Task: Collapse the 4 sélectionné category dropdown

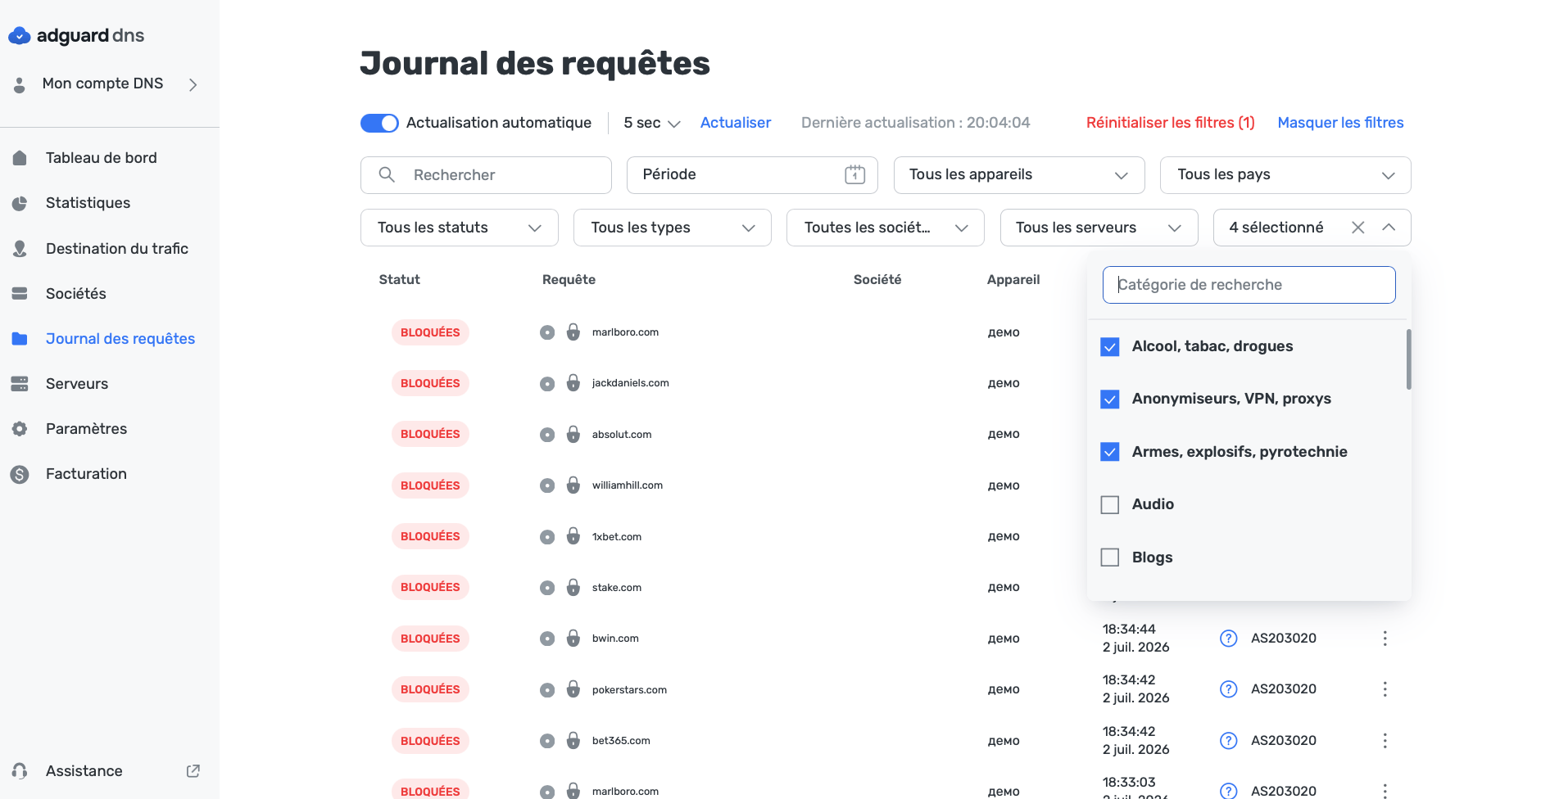Action: click(x=1389, y=228)
